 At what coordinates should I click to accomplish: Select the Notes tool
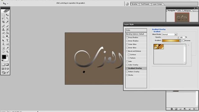pos(3,48)
